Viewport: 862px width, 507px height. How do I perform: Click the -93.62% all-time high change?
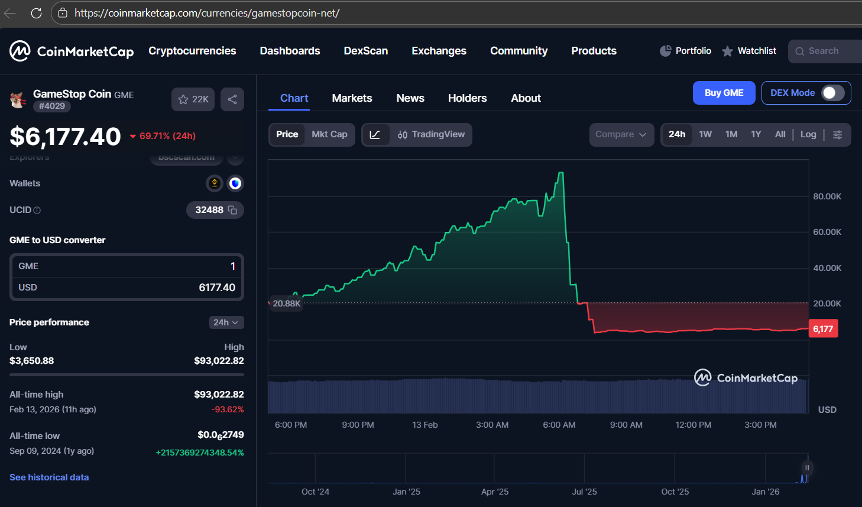228,409
